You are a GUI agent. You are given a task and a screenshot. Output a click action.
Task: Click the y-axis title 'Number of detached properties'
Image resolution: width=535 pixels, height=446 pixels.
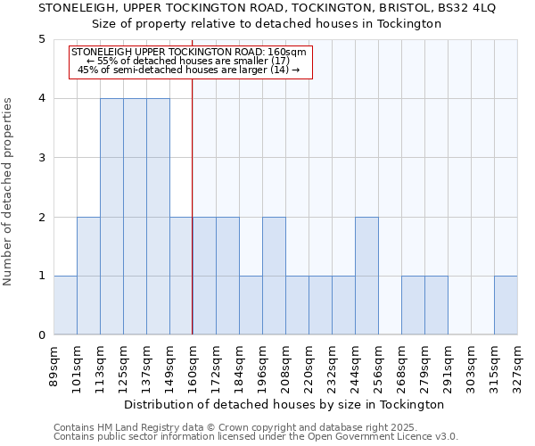[7, 192]
